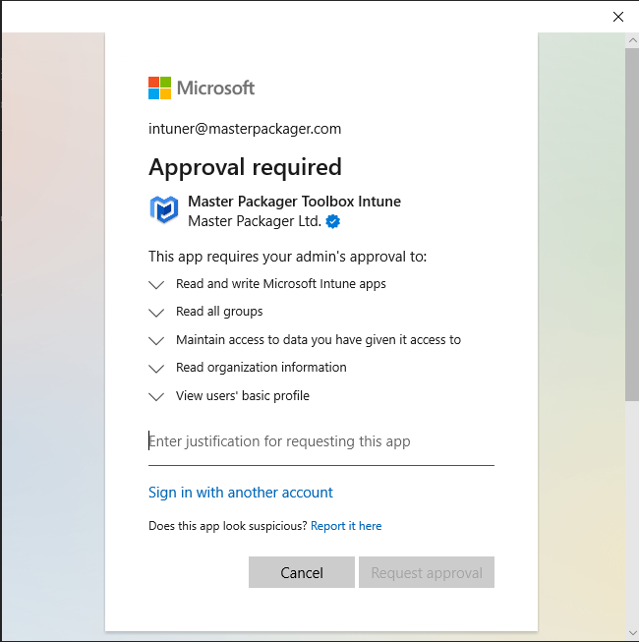Viewport: 639px width, 642px height.
Task: Open Sign in with another account link
Action: click(240, 493)
